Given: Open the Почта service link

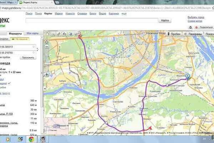Looking at the screenshot, I should pos(39,14).
